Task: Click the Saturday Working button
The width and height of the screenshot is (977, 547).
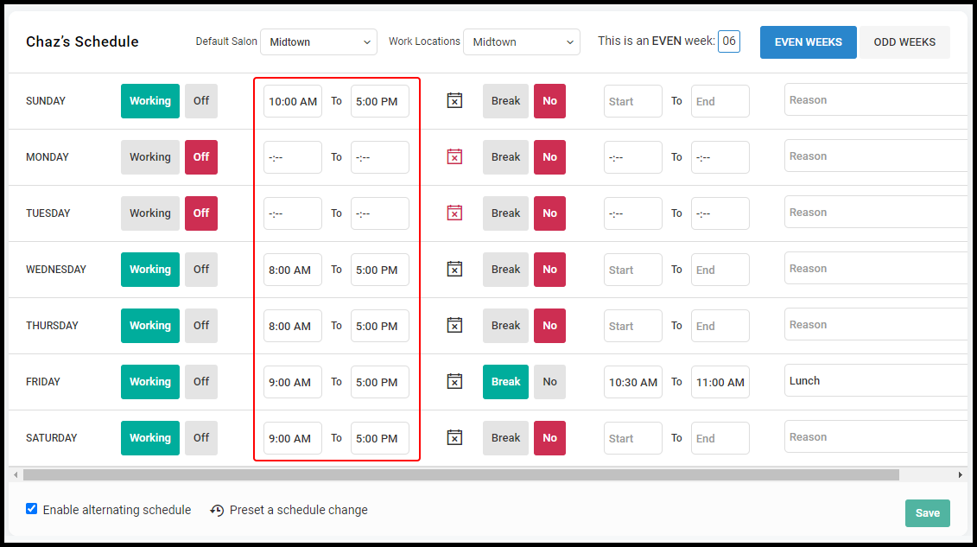Action: click(x=150, y=437)
